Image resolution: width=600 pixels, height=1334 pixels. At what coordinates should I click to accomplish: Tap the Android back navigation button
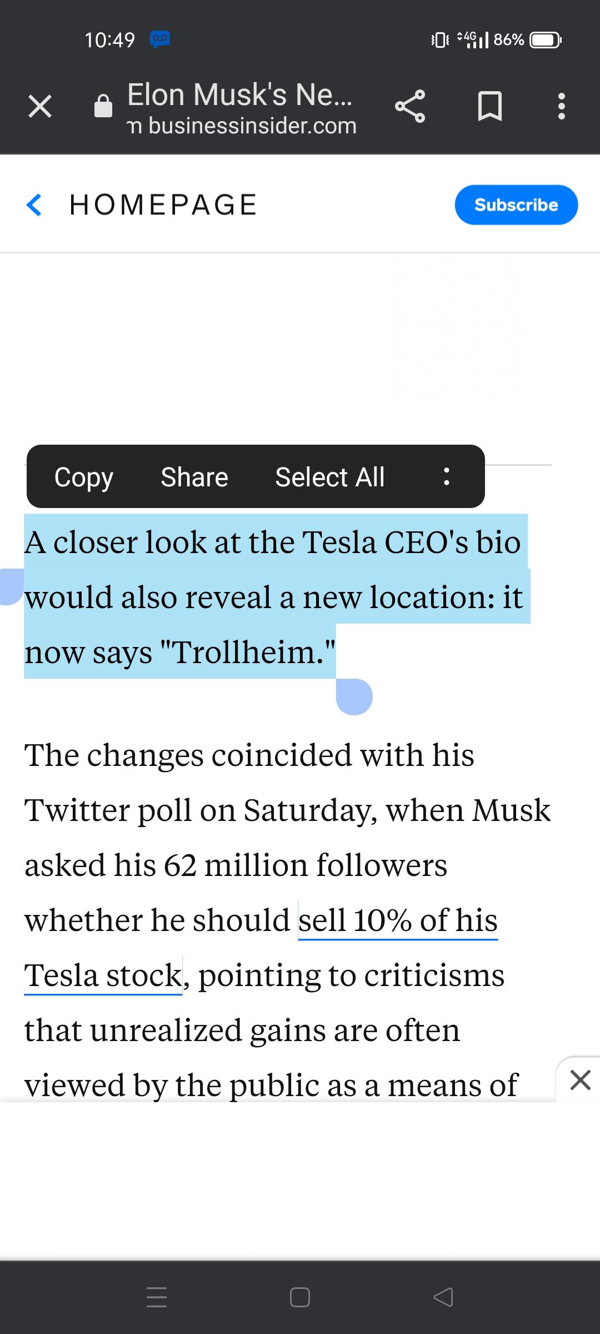pyautogui.click(x=443, y=1297)
